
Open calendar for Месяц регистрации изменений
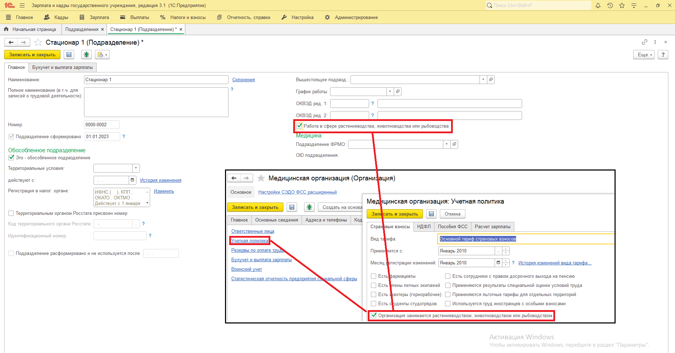coord(498,263)
